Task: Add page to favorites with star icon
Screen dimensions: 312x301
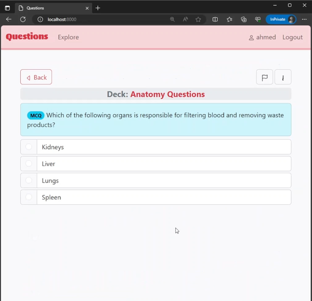Action: pos(198,19)
